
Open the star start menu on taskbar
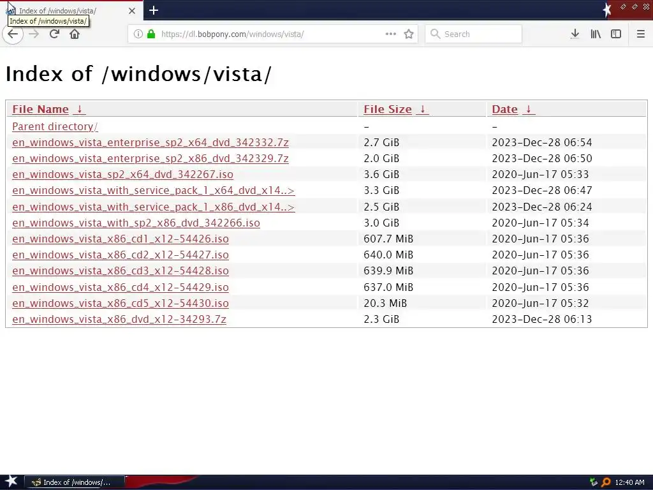tap(11, 482)
